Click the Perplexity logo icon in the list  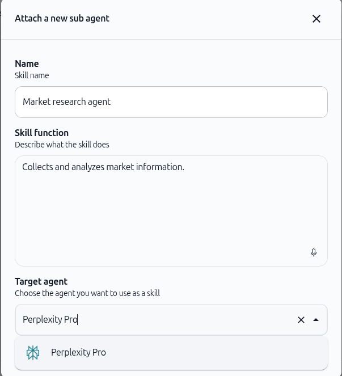pos(33,353)
